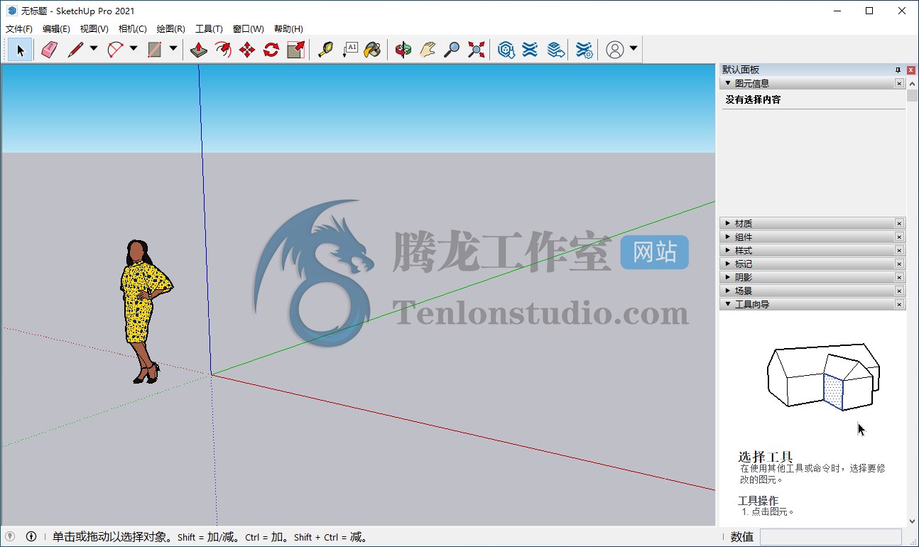Expand the 组件 panel

click(727, 237)
